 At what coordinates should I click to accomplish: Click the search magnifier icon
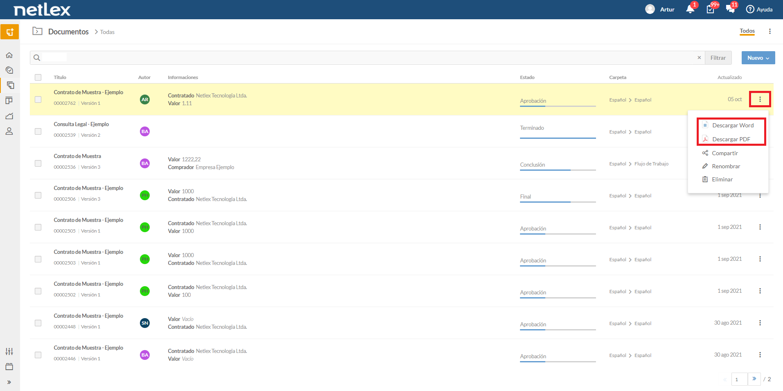coord(37,58)
